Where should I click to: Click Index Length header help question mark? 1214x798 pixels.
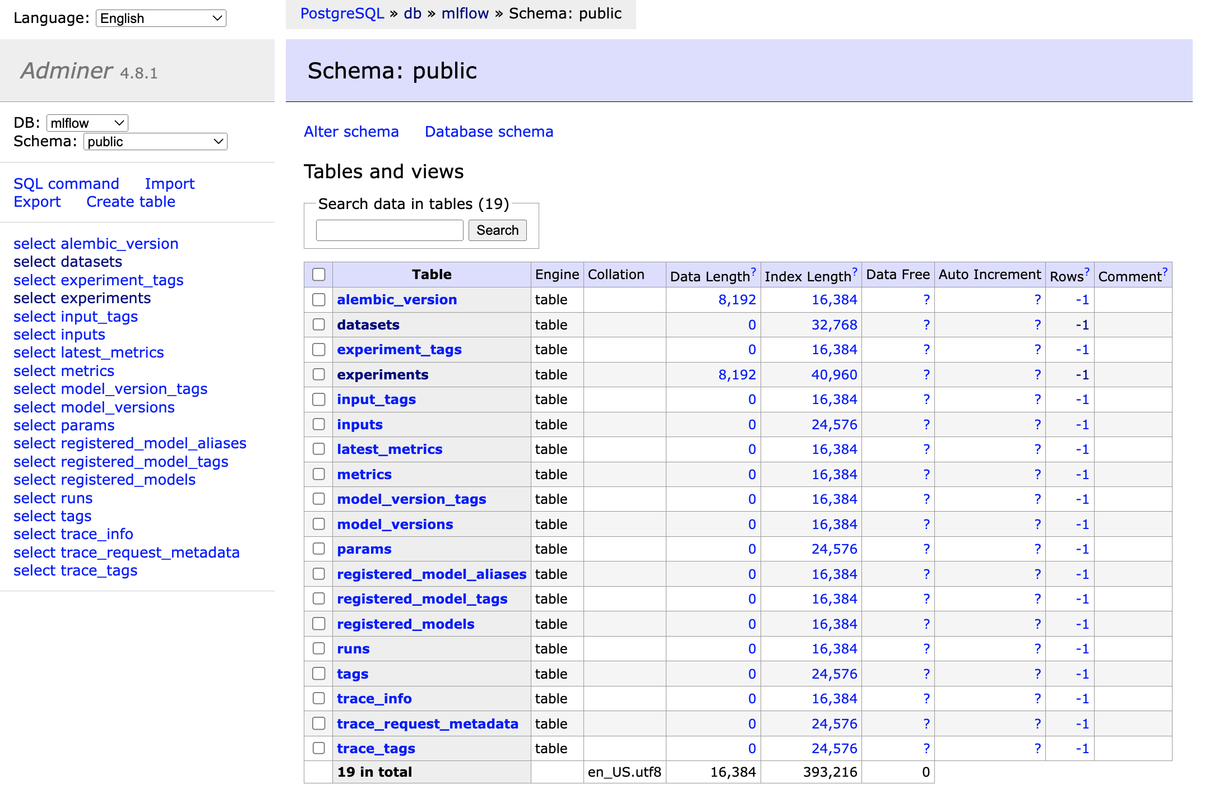tap(855, 271)
